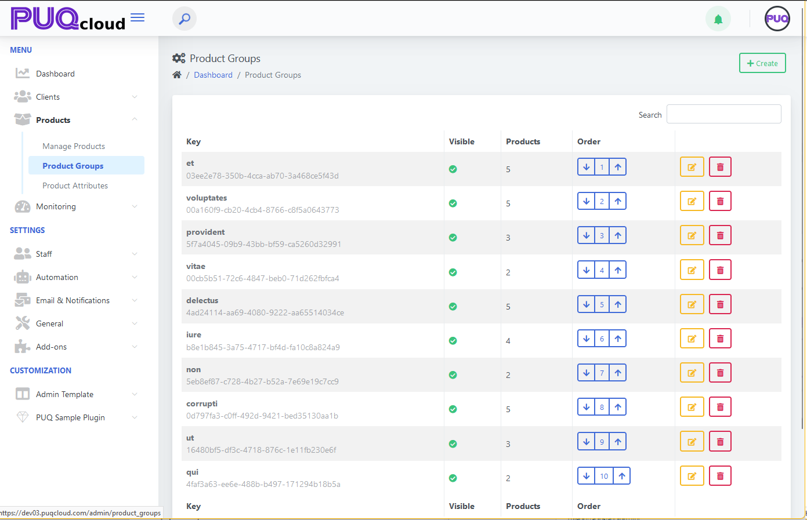Screen dimensions: 807x520
Task: Click the home icon in breadcrumb
Action: 177,75
